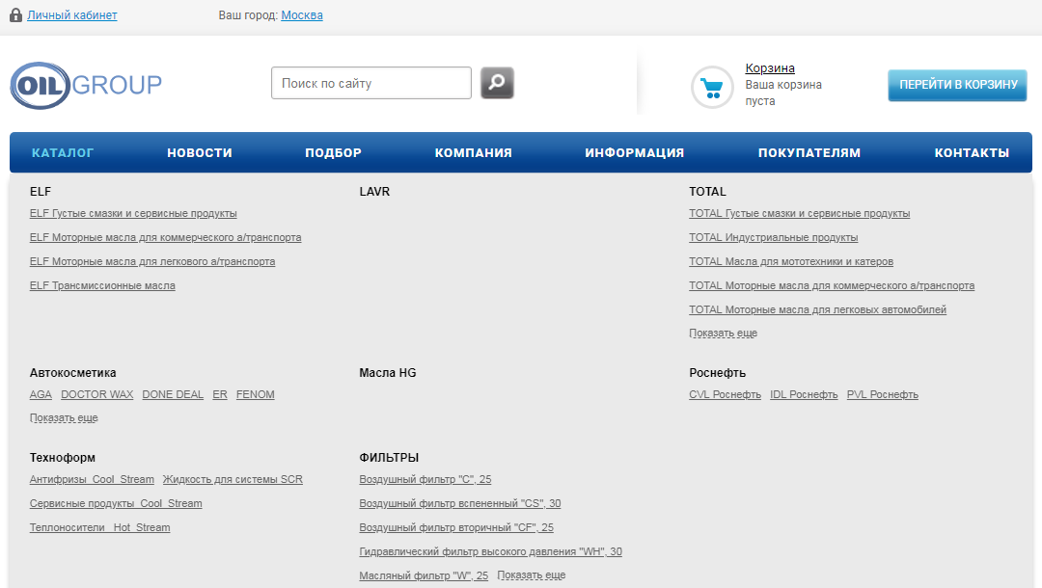Open the AGA brand link
This screenshot has width=1042, height=588.
(x=41, y=394)
